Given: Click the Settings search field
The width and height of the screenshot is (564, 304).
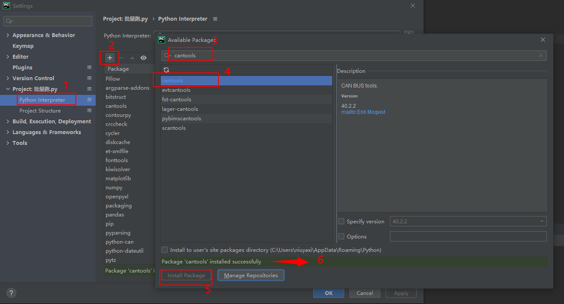Looking at the screenshot, I should (x=48, y=21).
